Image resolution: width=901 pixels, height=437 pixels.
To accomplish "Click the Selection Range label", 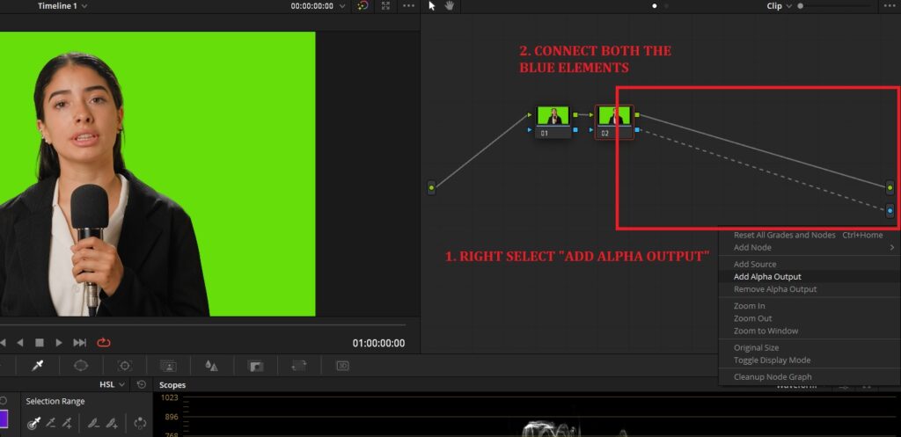I will click(x=55, y=402).
